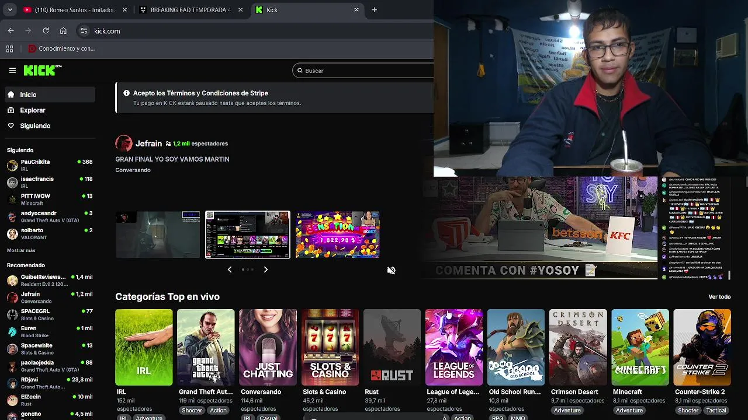
Task: Show next featured stream arrow
Action: [265, 269]
